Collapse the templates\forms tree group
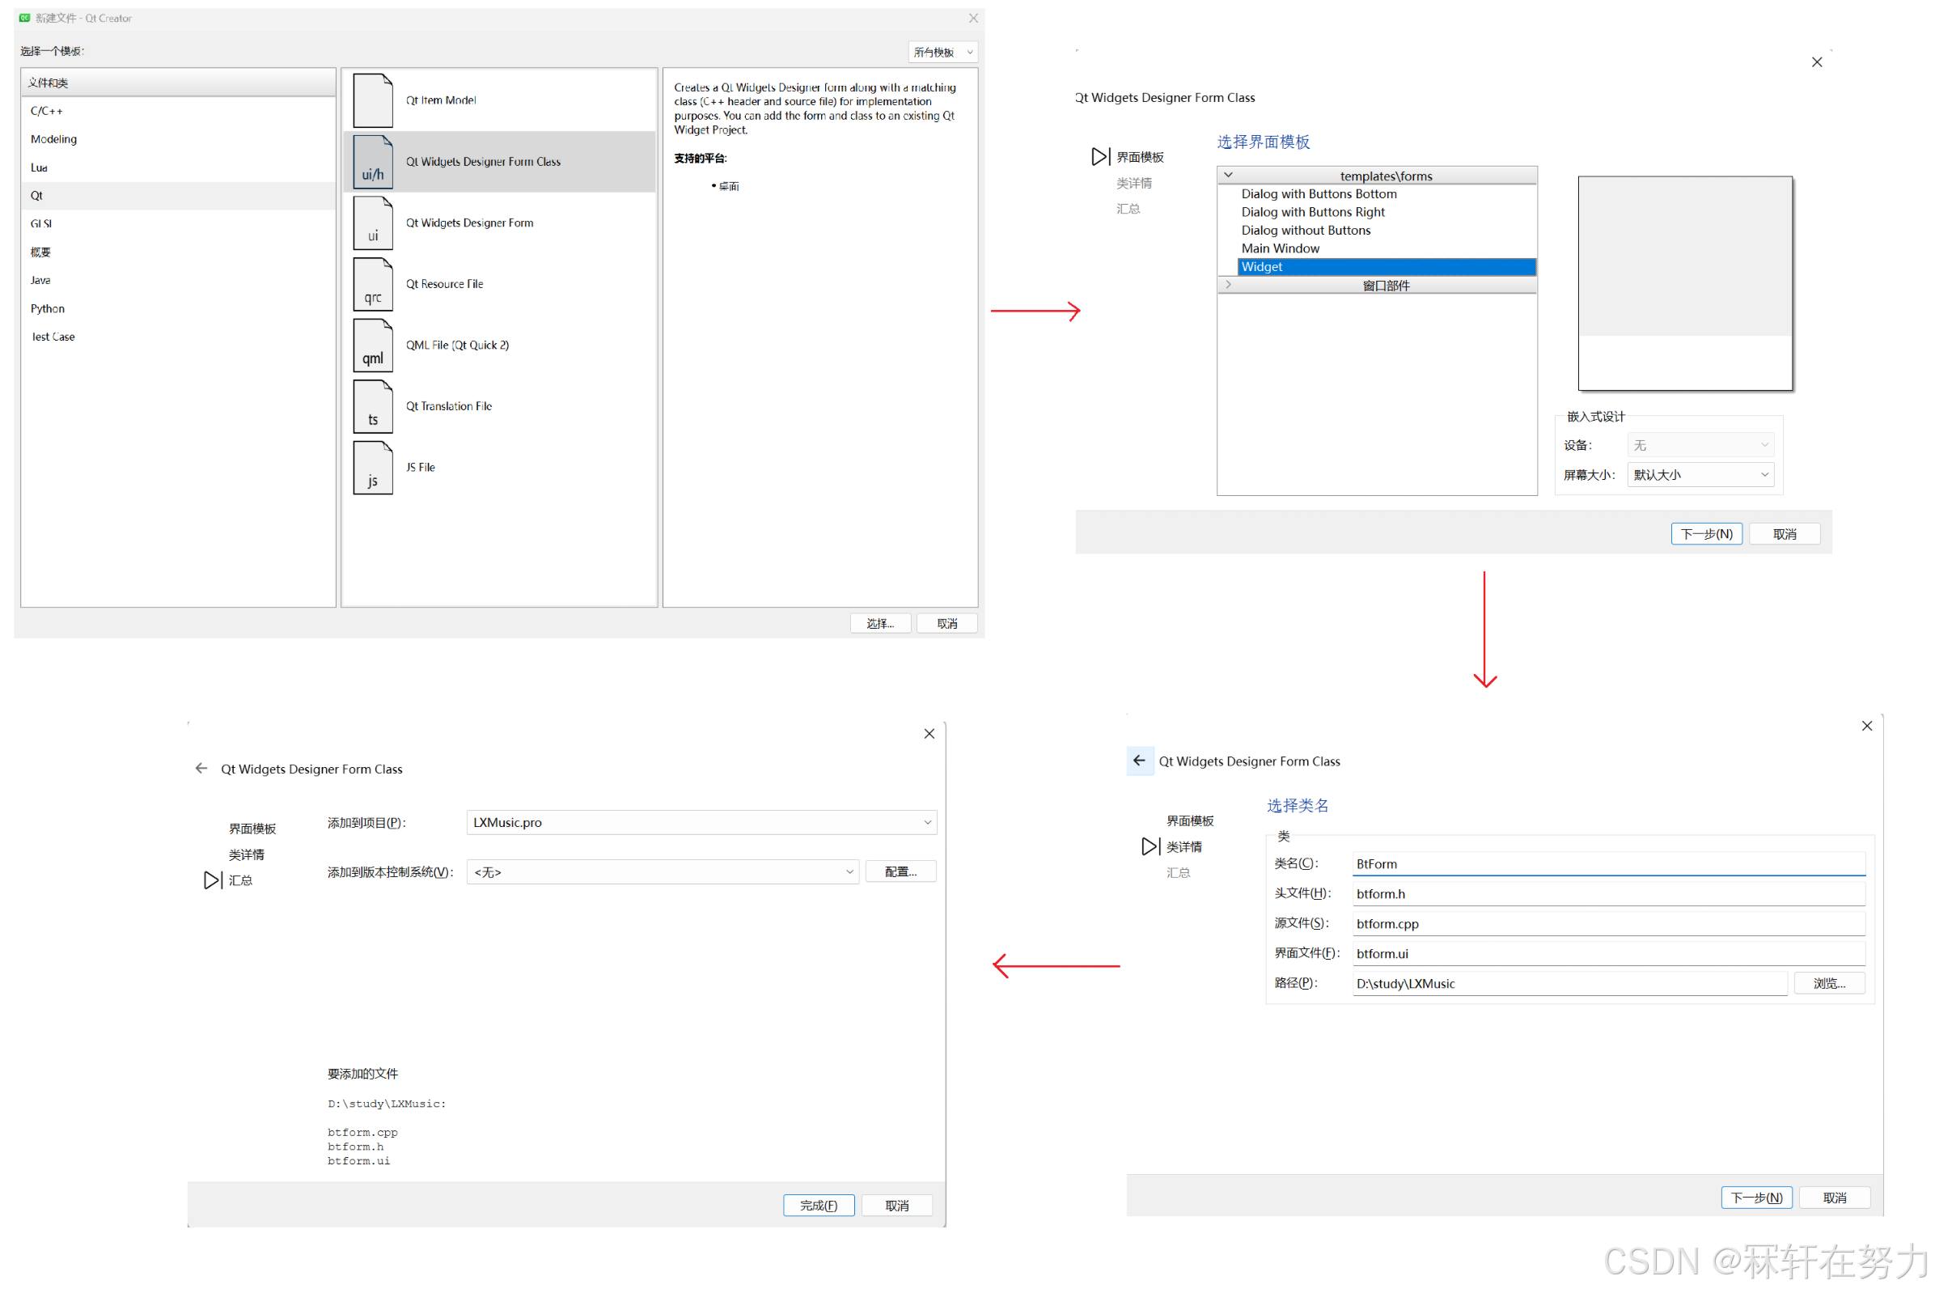 point(1228,175)
